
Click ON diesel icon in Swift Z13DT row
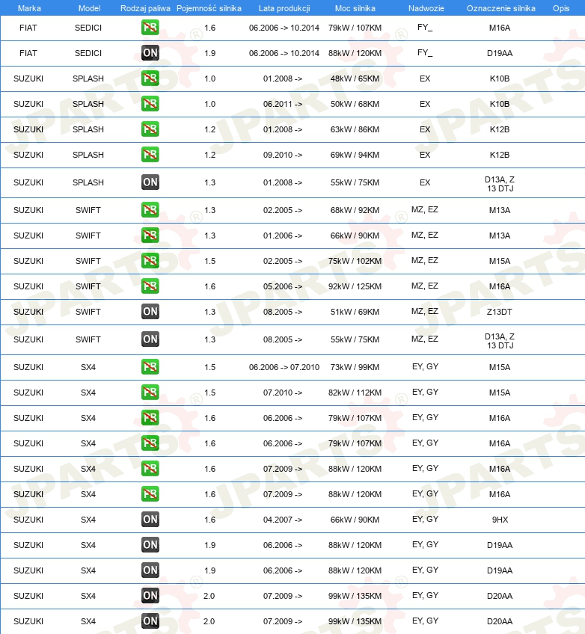(150, 312)
